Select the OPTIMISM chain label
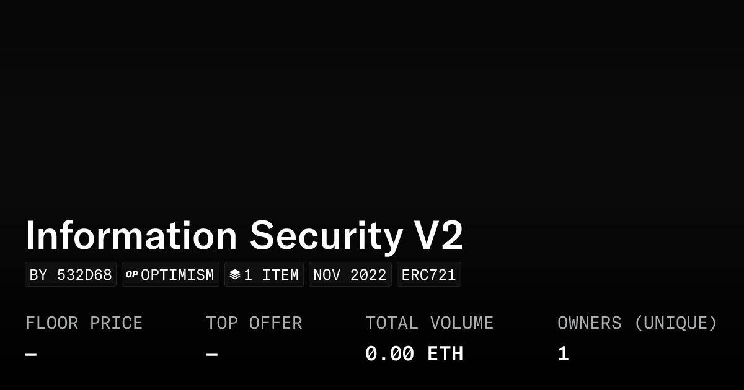The width and height of the screenshot is (744, 390). pyautogui.click(x=177, y=275)
